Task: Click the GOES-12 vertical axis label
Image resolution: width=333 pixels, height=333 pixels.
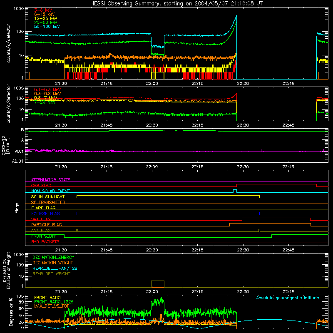Action: 6,145
